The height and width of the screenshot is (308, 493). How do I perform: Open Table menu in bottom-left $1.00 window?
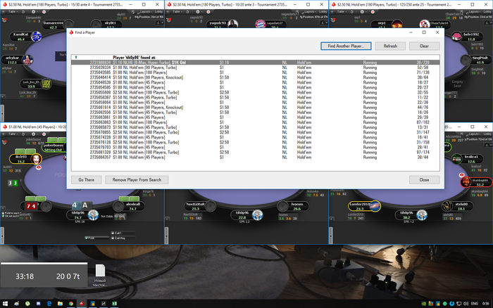point(12,134)
